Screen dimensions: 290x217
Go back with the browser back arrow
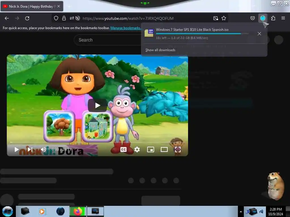(x=7, y=18)
